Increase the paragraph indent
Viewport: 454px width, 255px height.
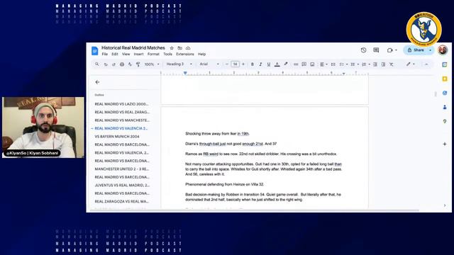[x=383, y=64]
